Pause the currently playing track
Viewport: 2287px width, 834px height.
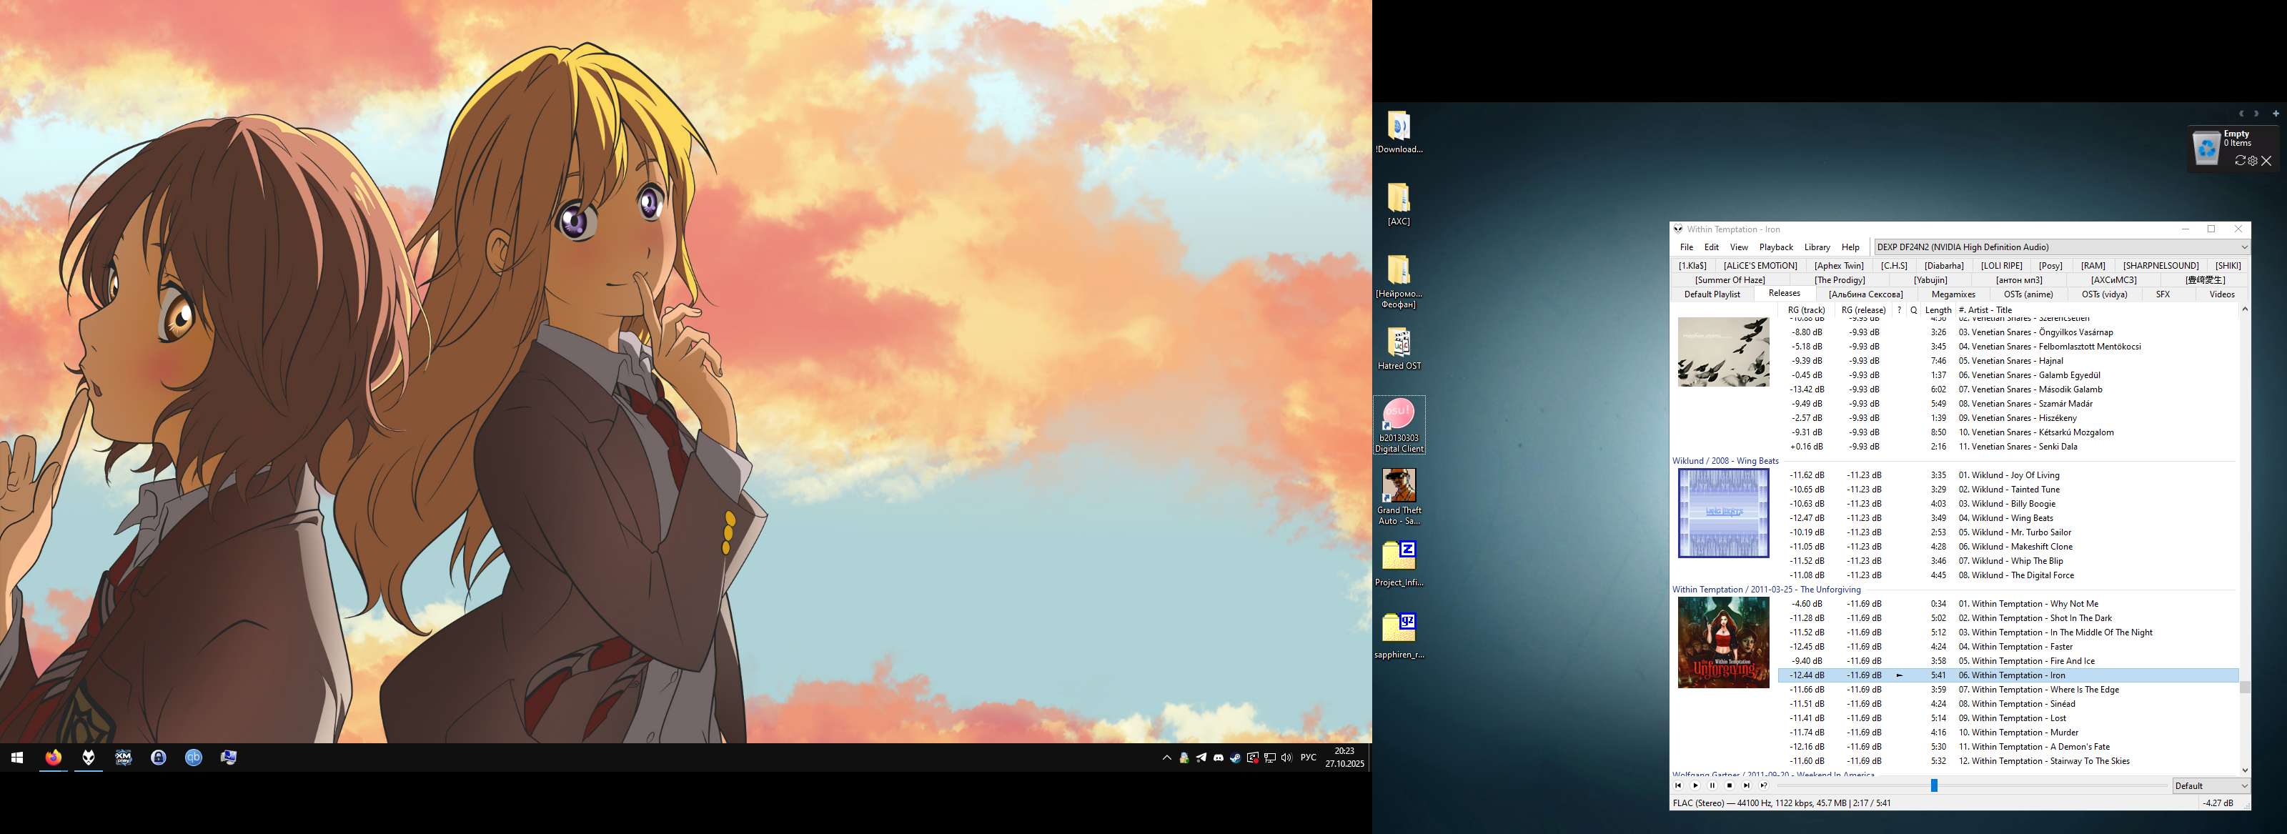pyautogui.click(x=1712, y=785)
